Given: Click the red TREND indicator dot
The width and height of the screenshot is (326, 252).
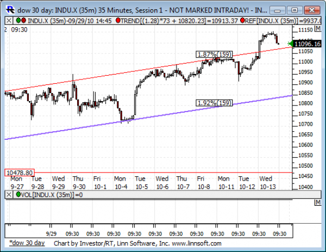Looking at the screenshot, I should coord(118,20).
